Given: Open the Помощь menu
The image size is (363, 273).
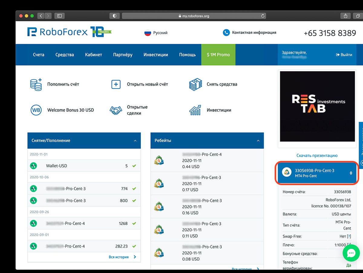Looking at the screenshot, I should point(187,55).
